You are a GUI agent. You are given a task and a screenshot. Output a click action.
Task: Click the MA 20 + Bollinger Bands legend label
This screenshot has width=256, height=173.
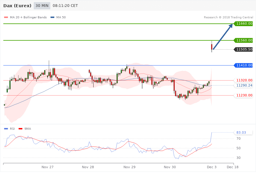point(28,17)
